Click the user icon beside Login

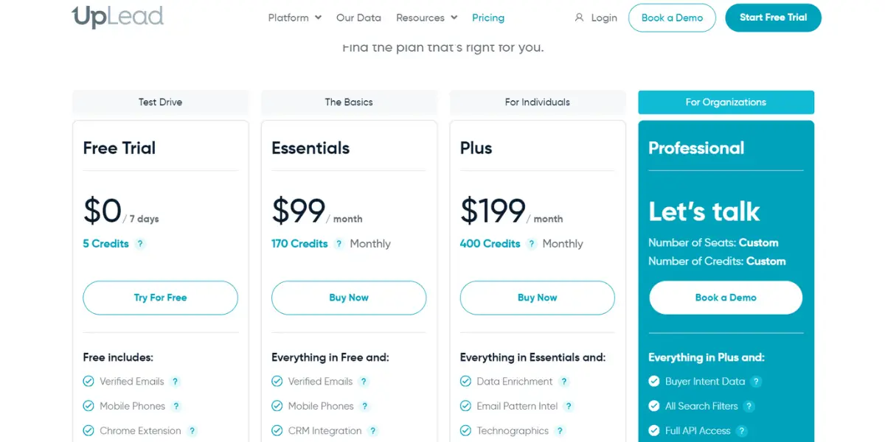pyautogui.click(x=579, y=18)
